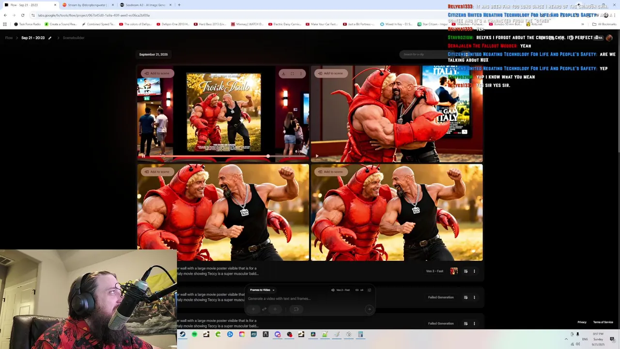This screenshot has width=620, height=349.
Task: Open Calculator from the taskbar
Action: click(x=360, y=334)
